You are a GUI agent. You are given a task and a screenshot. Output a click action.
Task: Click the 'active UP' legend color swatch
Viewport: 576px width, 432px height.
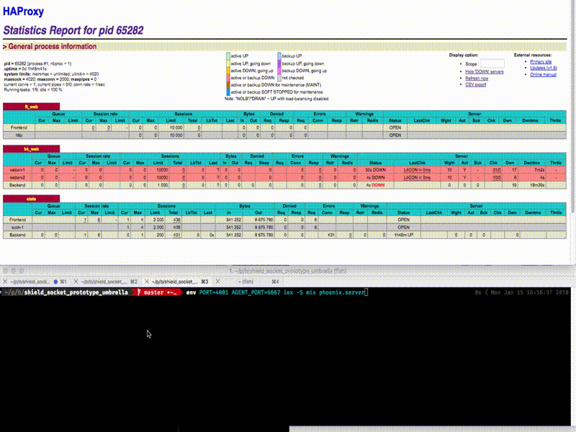tap(228, 55)
